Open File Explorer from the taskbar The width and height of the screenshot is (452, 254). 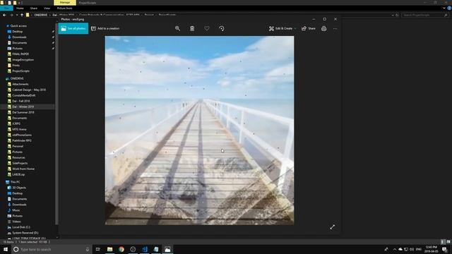(110, 249)
